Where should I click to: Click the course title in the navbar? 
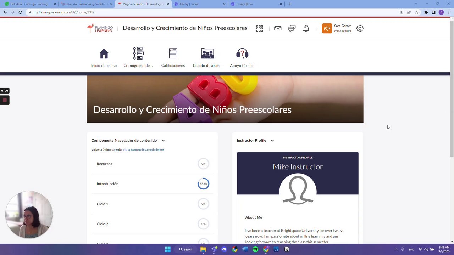185,28
